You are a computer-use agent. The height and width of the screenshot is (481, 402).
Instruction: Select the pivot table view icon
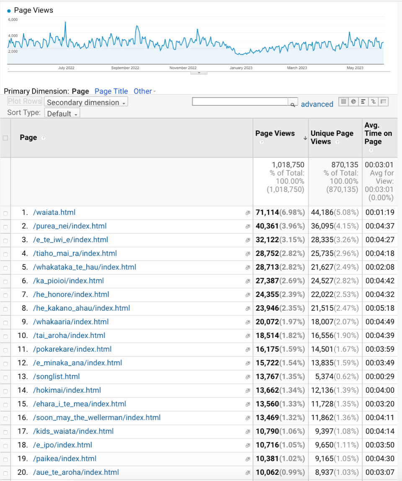click(383, 102)
